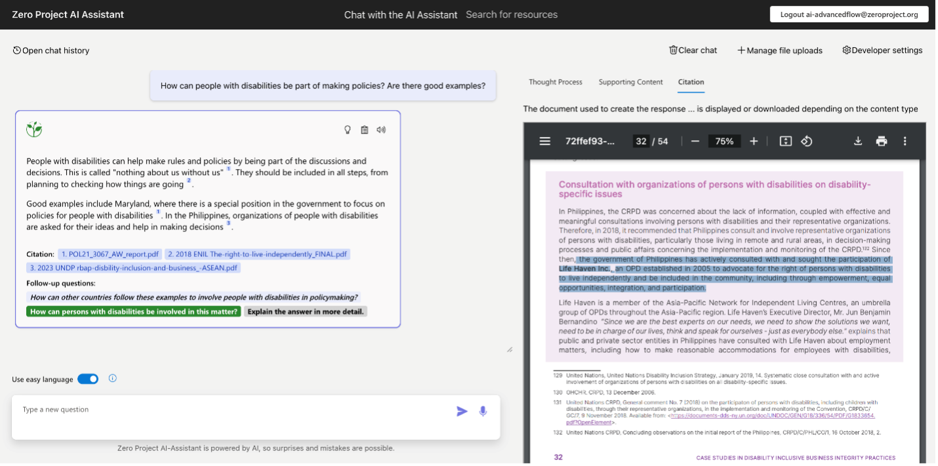Switch to the Thought Process tab
This screenshot has height=466, width=938.
pos(556,82)
